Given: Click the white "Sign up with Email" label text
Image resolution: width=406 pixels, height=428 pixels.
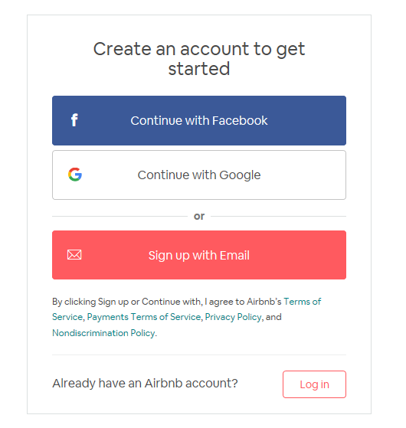Looking at the screenshot, I should coord(199,256).
